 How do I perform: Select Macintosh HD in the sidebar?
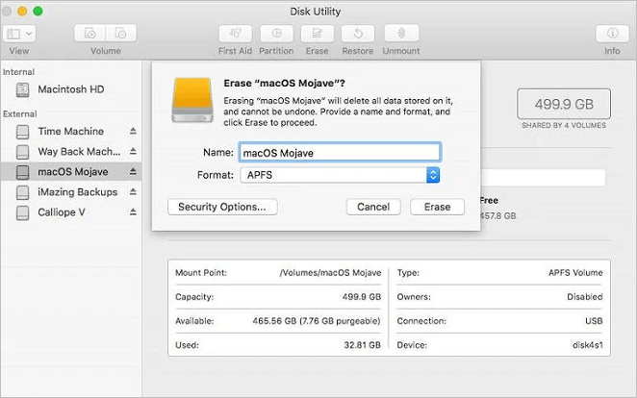(x=71, y=89)
